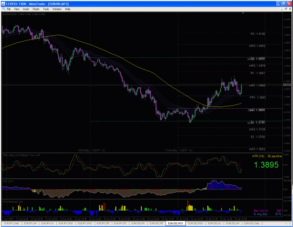Switch to the EURUSD,H4 chart tab
The width and height of the screenshot is (293, 227).
[233, 223]
